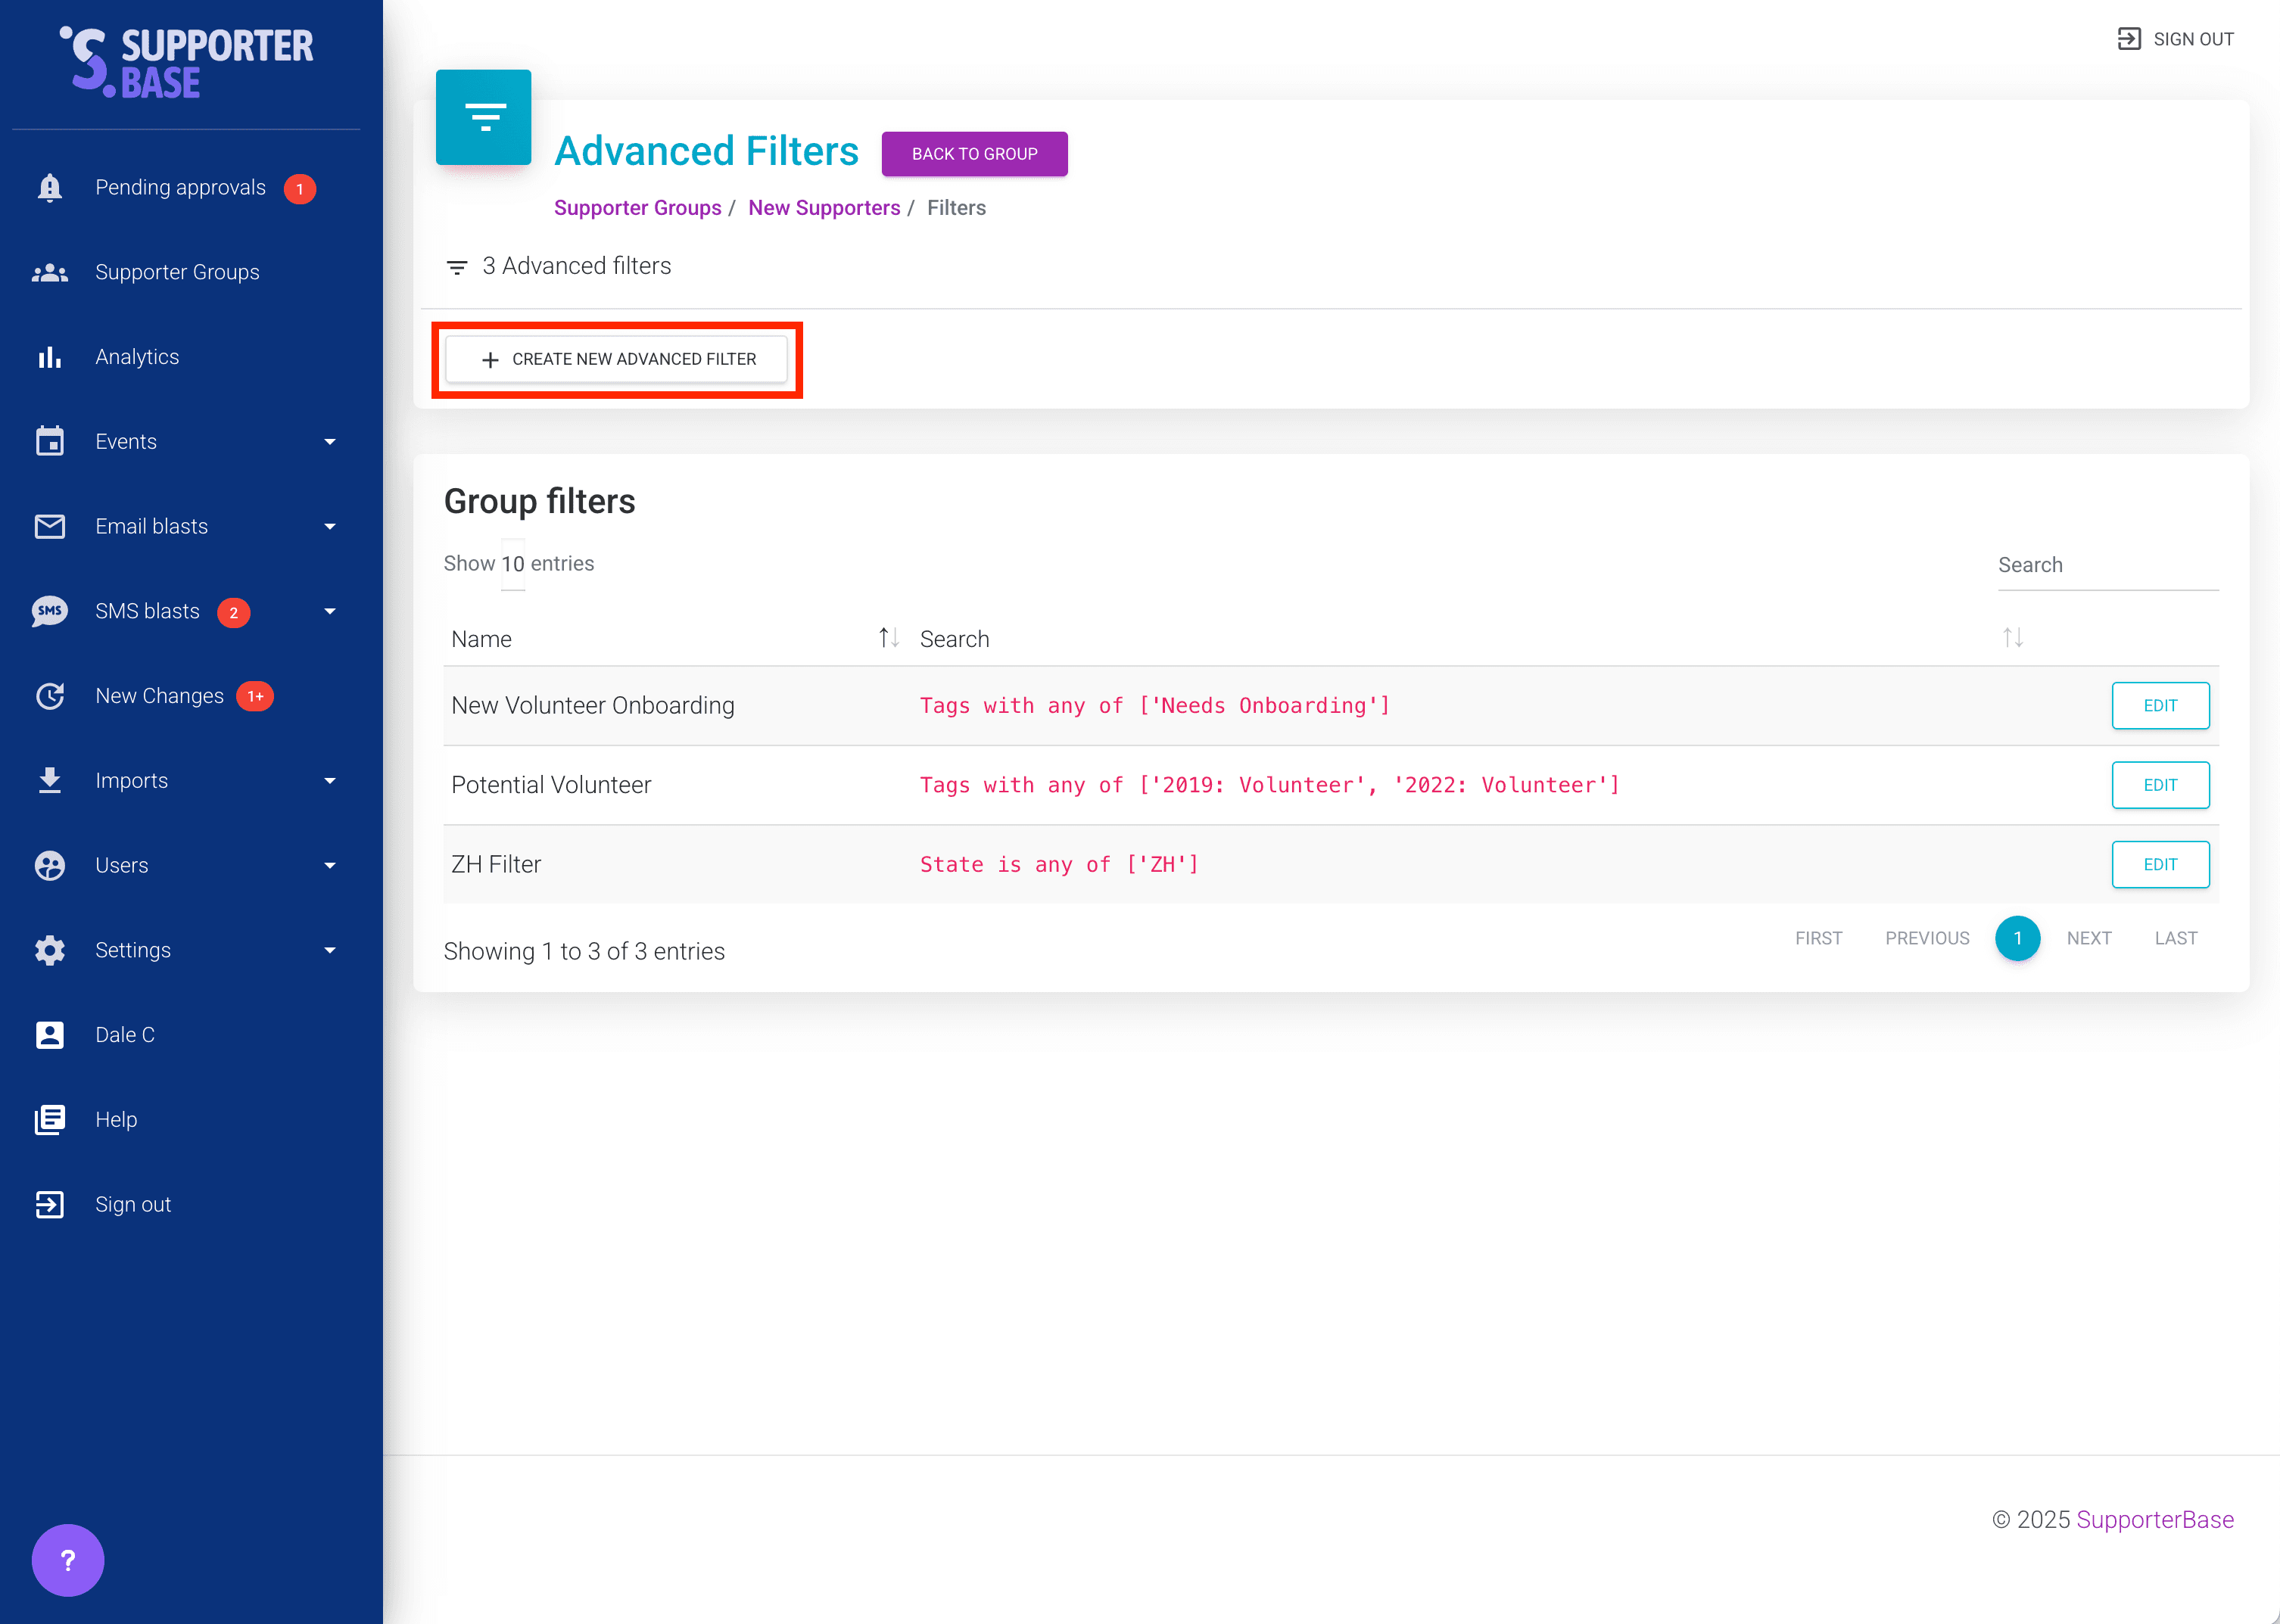The image size is (2280, 1624).
Task: Click the SMS blasts speech bubble icon
Action: (x=49, y=611)
